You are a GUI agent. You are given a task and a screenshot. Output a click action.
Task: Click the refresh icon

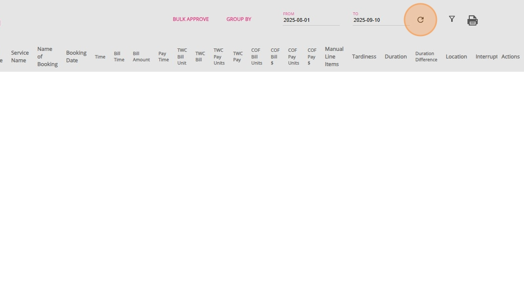[420, 20]
